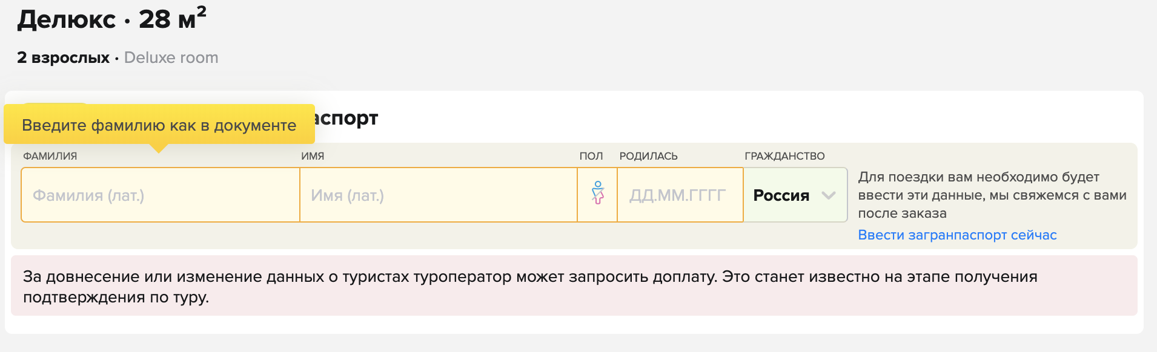Focus the Имя (лат.) input field
Screen dimensions: 1157x352
[x=439, y=195]
